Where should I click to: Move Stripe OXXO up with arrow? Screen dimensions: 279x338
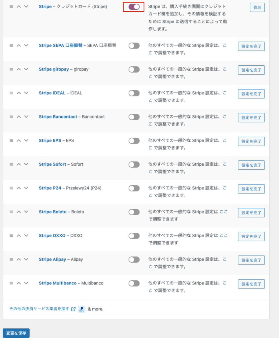pyautogui.click(x=19, y=236)
